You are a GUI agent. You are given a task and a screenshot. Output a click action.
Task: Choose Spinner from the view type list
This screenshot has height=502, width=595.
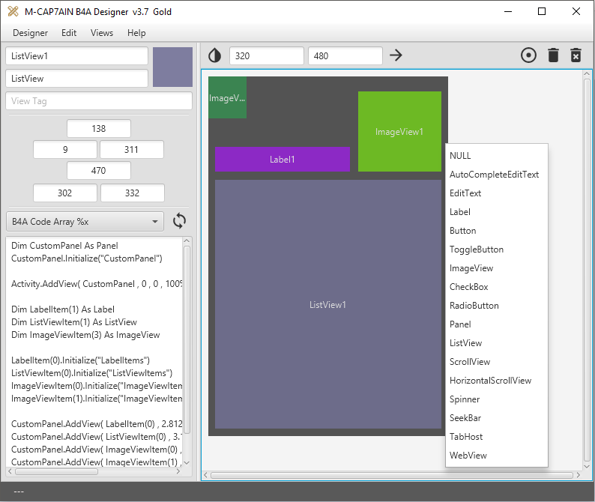[x=465, y=399]
